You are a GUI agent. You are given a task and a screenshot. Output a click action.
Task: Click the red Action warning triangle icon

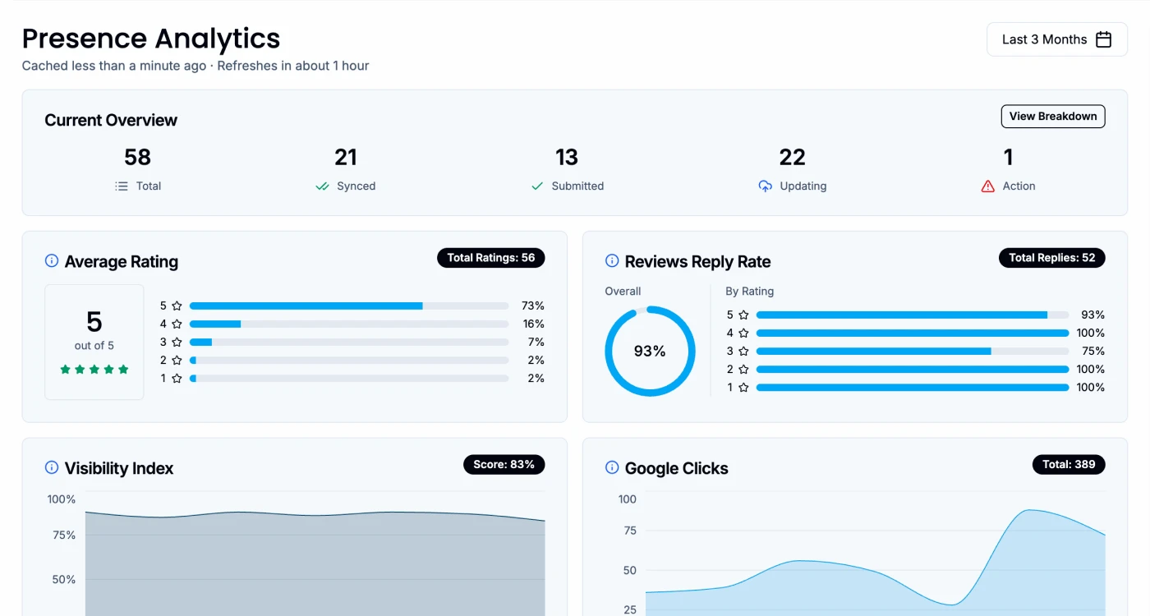987,186
